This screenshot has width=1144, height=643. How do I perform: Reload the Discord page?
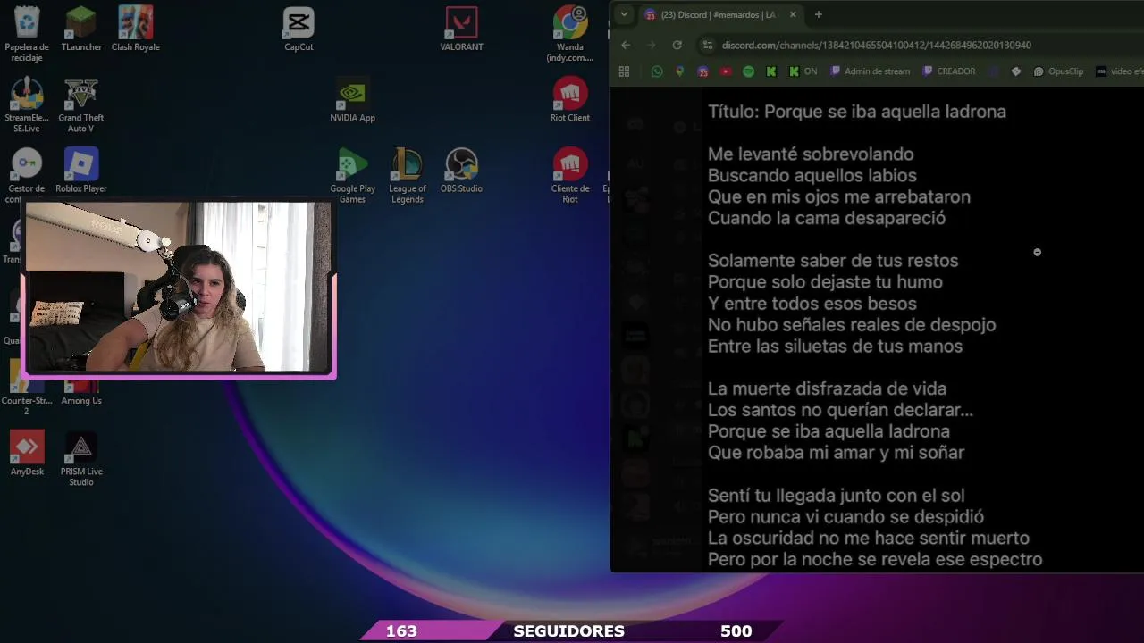point(677,45)
